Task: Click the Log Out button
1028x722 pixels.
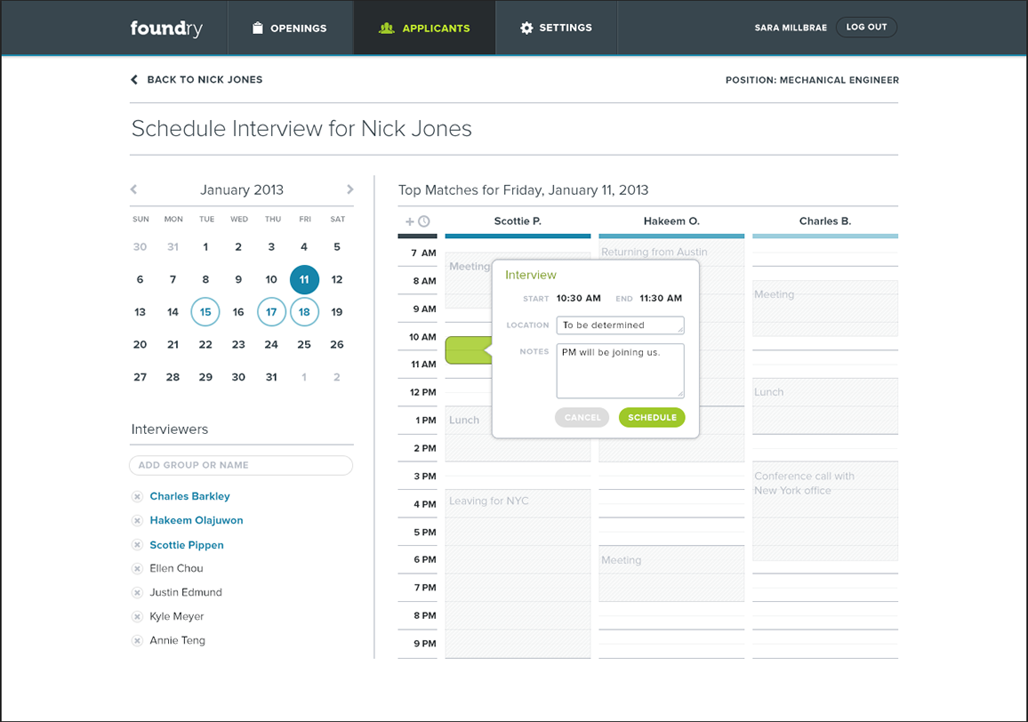Action: 866,27
